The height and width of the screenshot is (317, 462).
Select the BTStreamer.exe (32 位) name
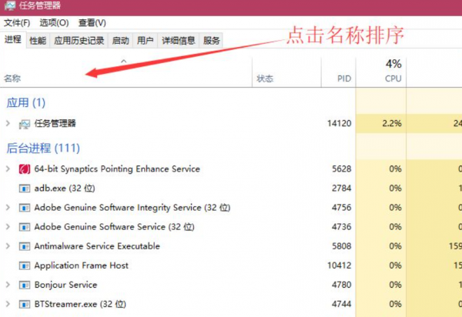[x=80, y=304]
